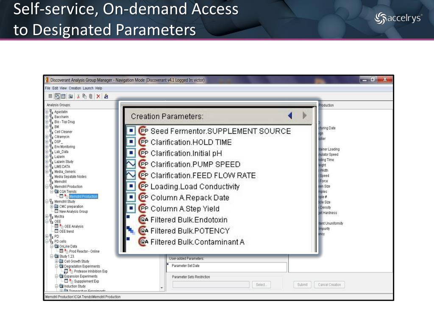Click the analysis tree scrollbar down arrow
Image resolution: width=434 pixels, height=325 pixels.
click(x=161, y=288)
